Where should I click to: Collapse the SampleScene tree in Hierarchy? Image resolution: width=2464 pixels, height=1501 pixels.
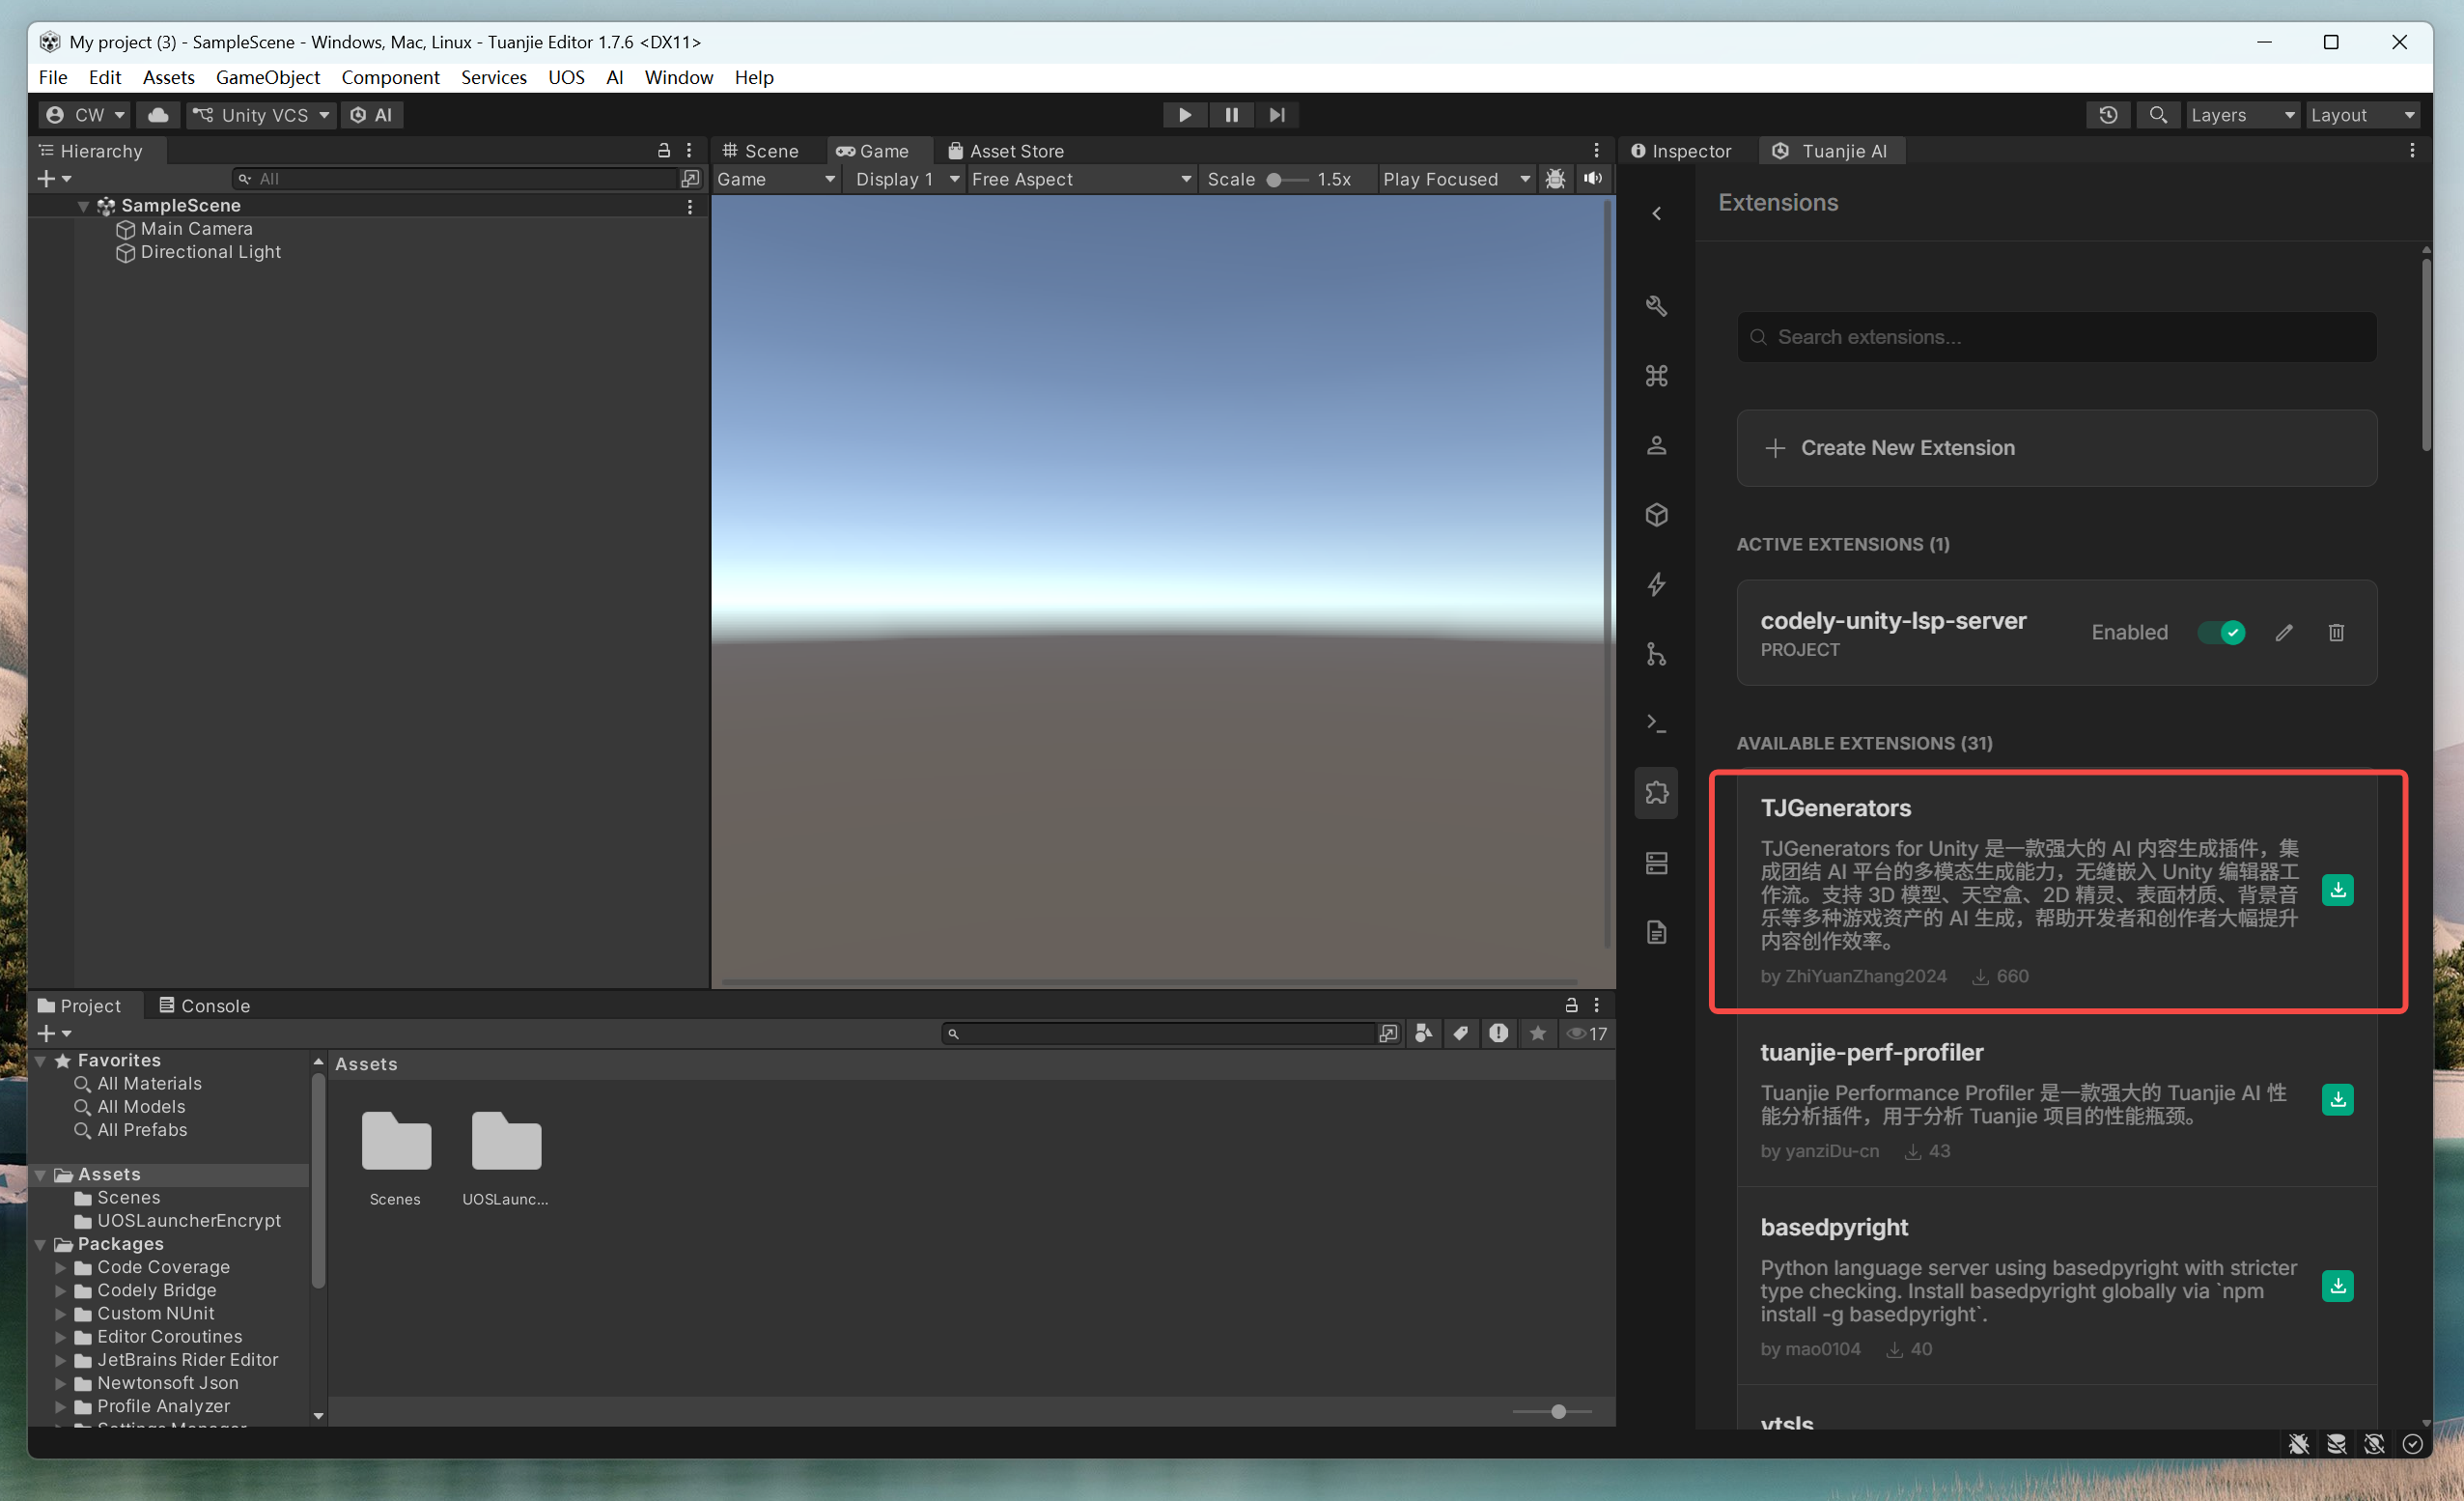click(x=83, y=206)
